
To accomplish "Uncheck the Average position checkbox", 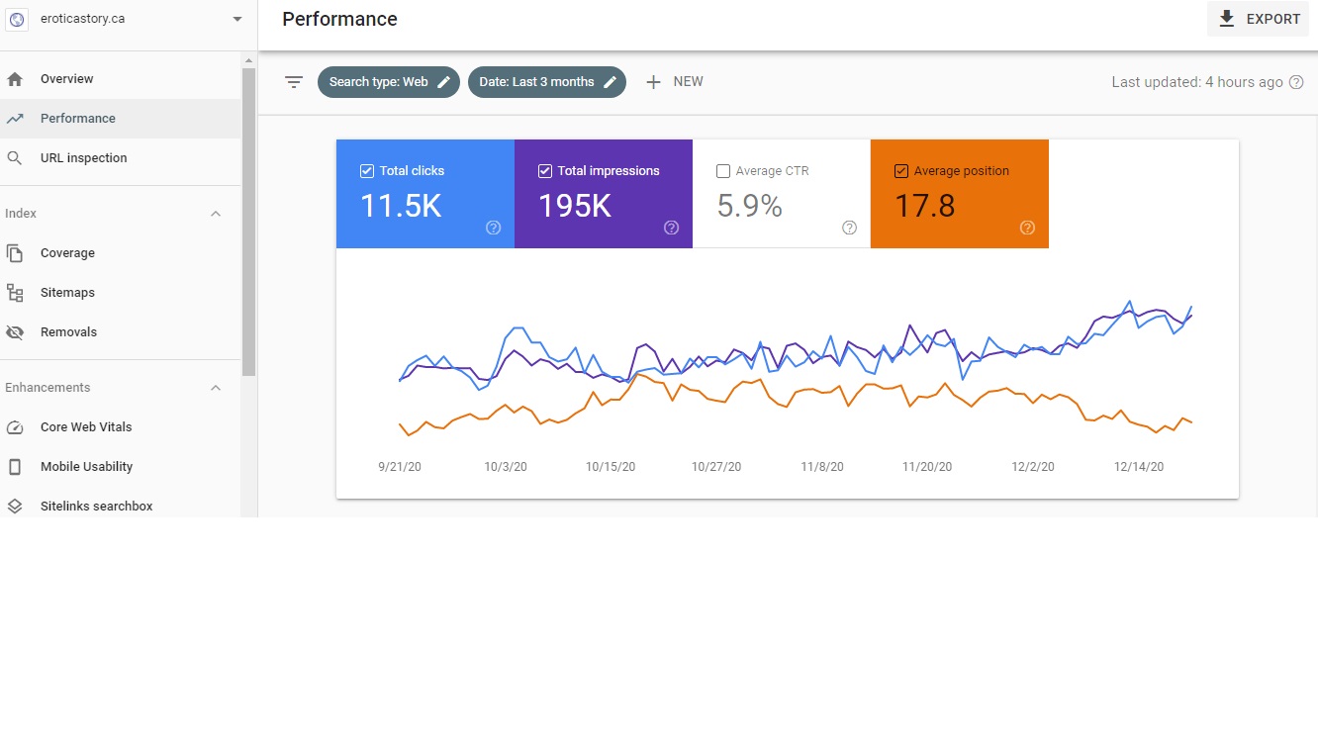I will (x=901, y=171).
